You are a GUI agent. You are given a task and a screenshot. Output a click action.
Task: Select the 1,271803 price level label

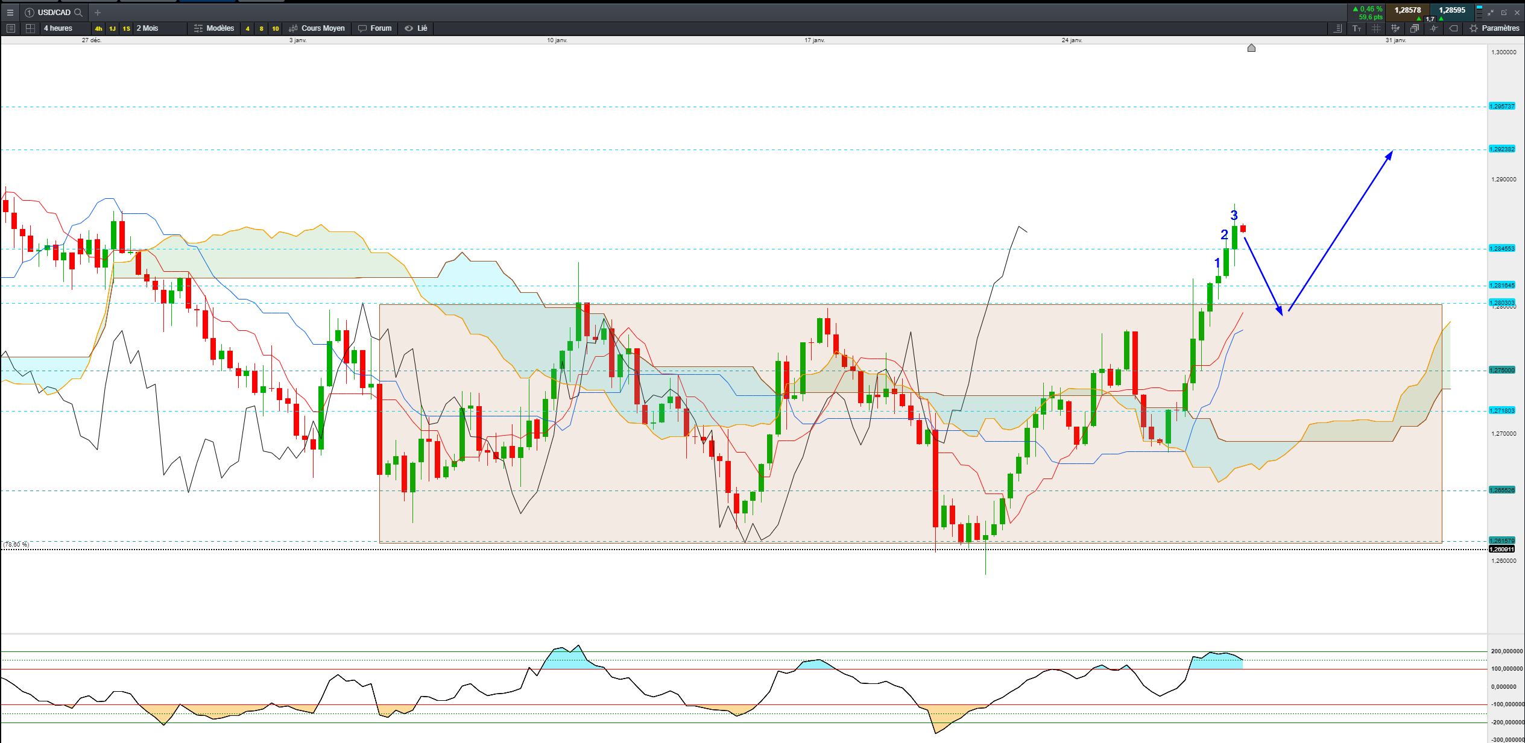tap(1501, 410)
